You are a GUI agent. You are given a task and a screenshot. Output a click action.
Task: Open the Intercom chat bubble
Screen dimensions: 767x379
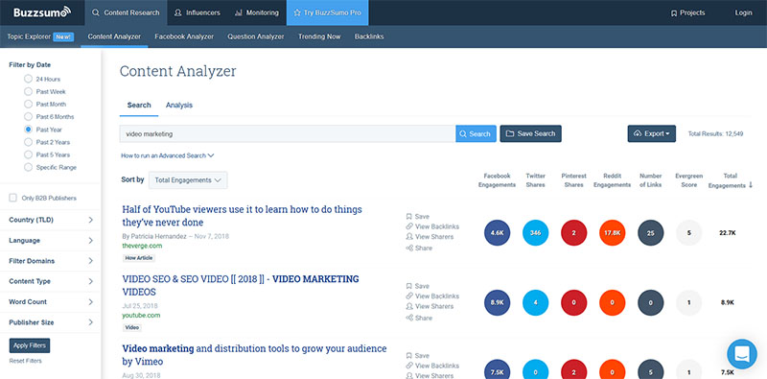click(x=741, y=354)
